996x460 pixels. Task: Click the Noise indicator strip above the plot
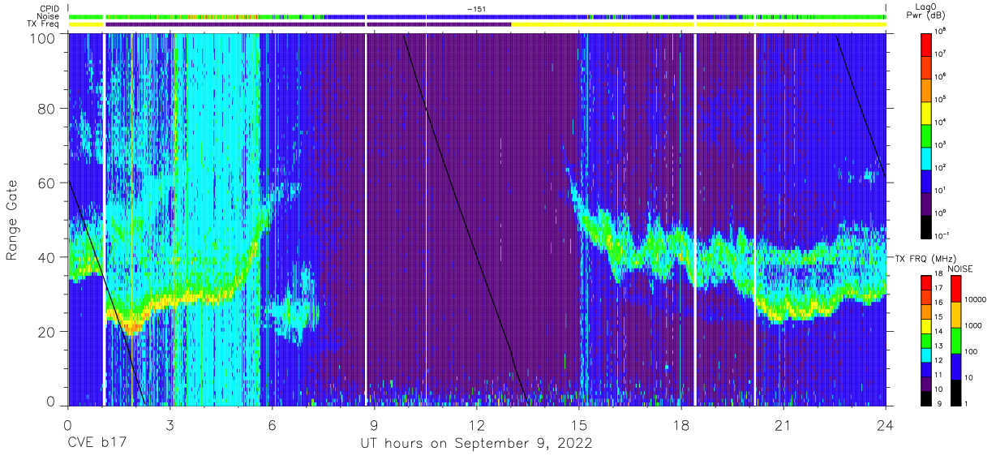coord(477,16)
